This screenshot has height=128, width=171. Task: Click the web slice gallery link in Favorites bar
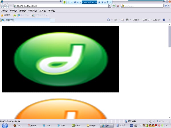(x=40, y=15)
